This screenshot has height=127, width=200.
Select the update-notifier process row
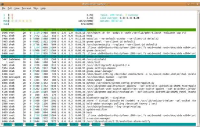coord(98,110)
